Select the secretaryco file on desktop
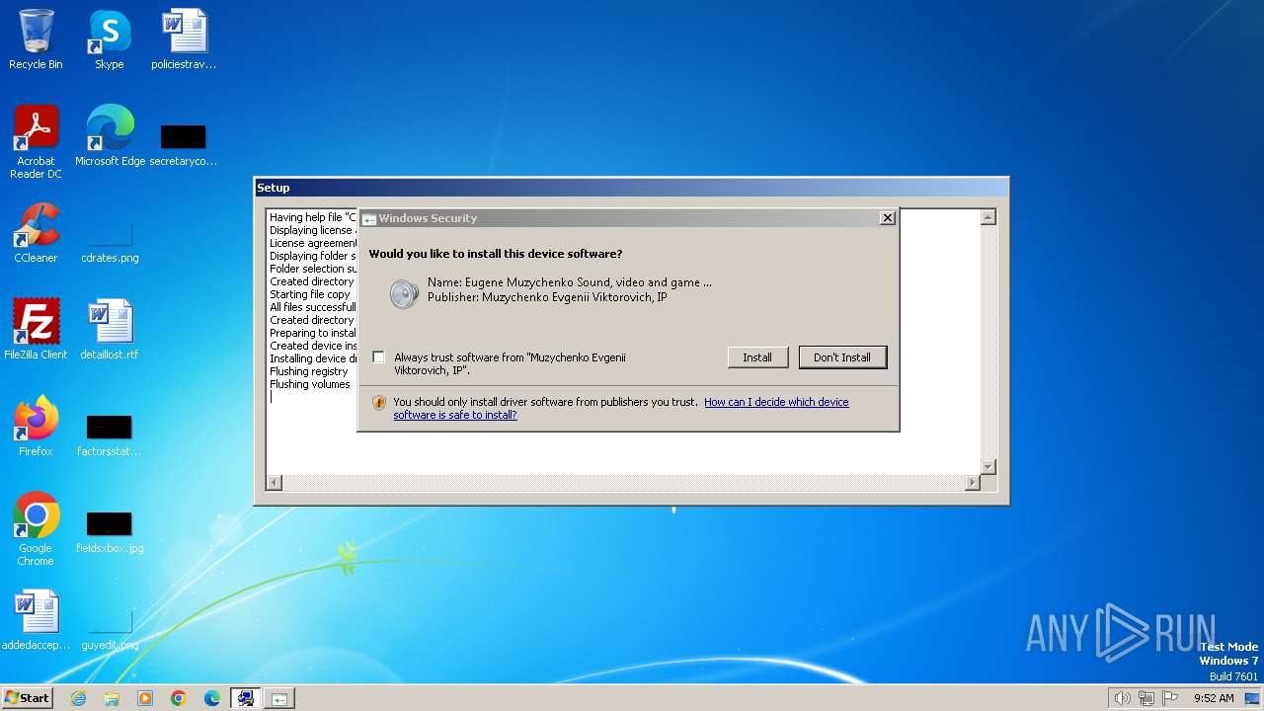The image size is (1264, 711). [x=184, y=143]
